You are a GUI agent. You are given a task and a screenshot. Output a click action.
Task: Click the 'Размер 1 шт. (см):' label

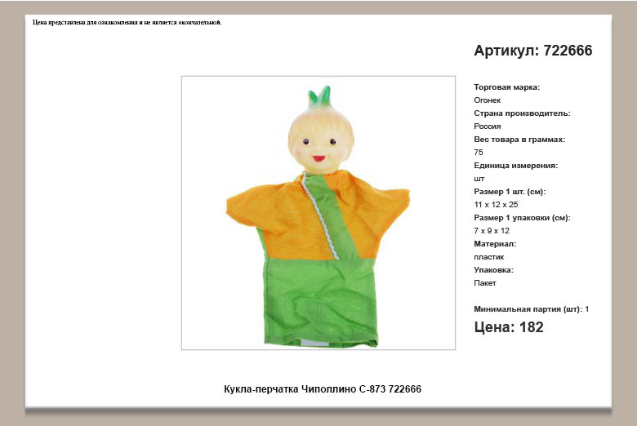click(x=510, y=191)
